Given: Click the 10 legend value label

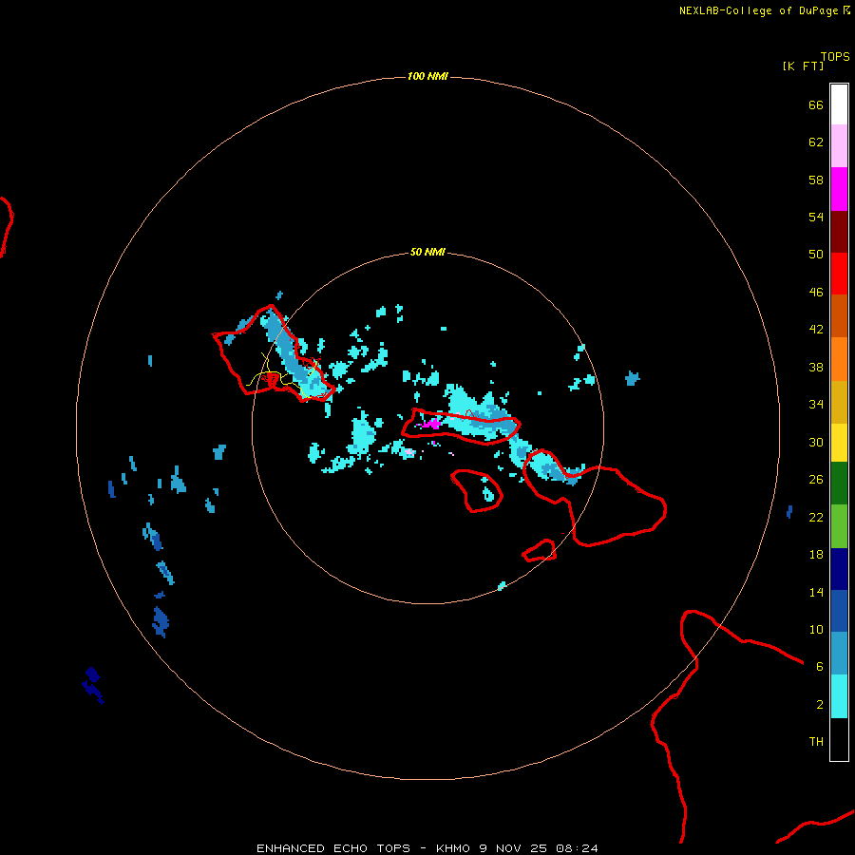Looking at the screenshot, I should [x=816, y=630].
